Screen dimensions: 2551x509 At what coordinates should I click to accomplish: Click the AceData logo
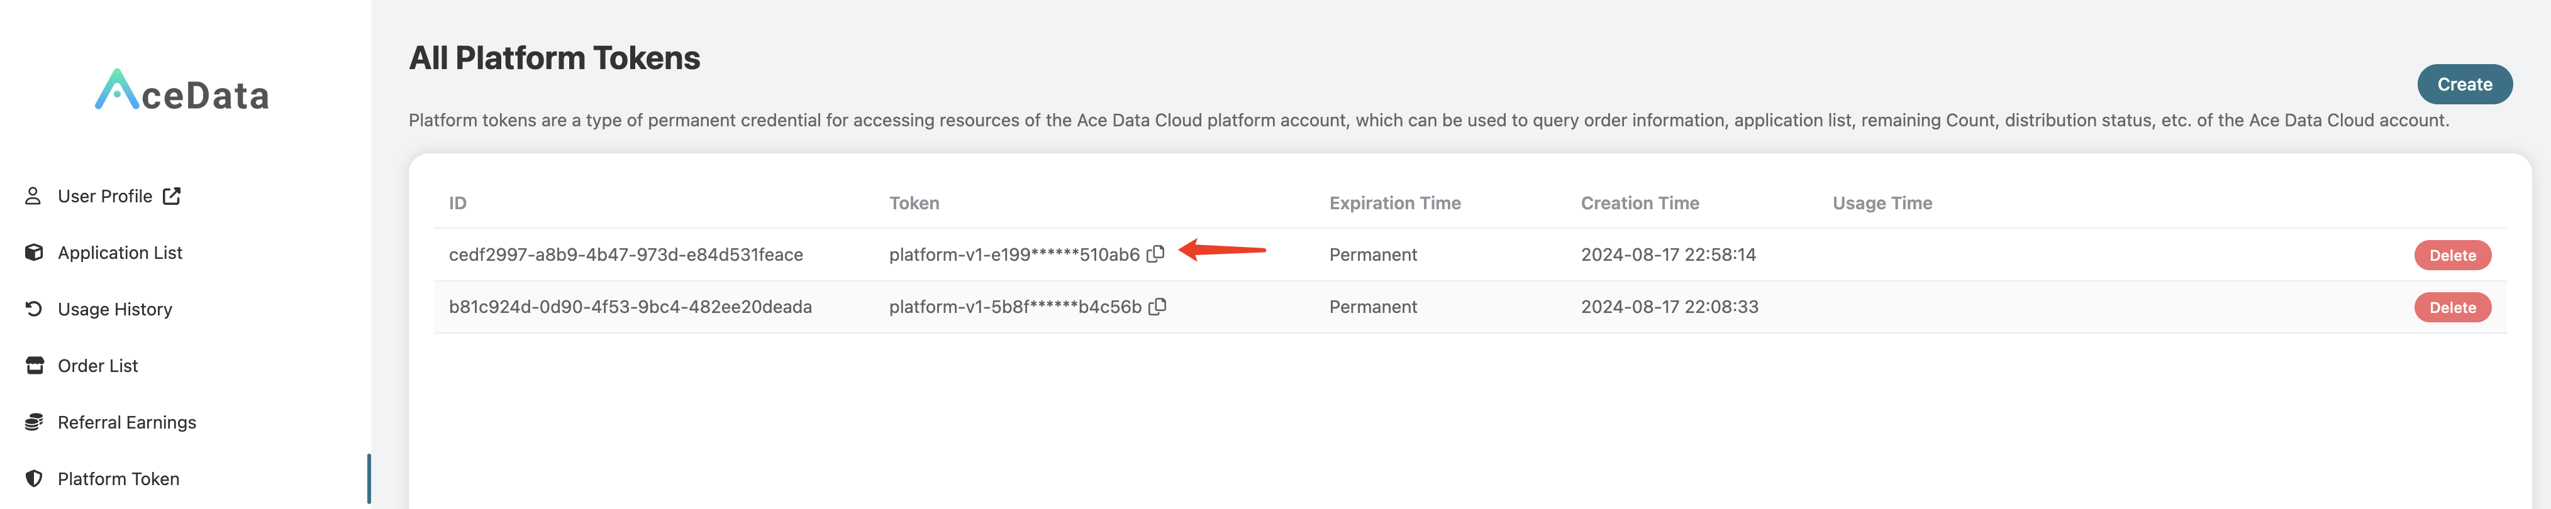182,91
